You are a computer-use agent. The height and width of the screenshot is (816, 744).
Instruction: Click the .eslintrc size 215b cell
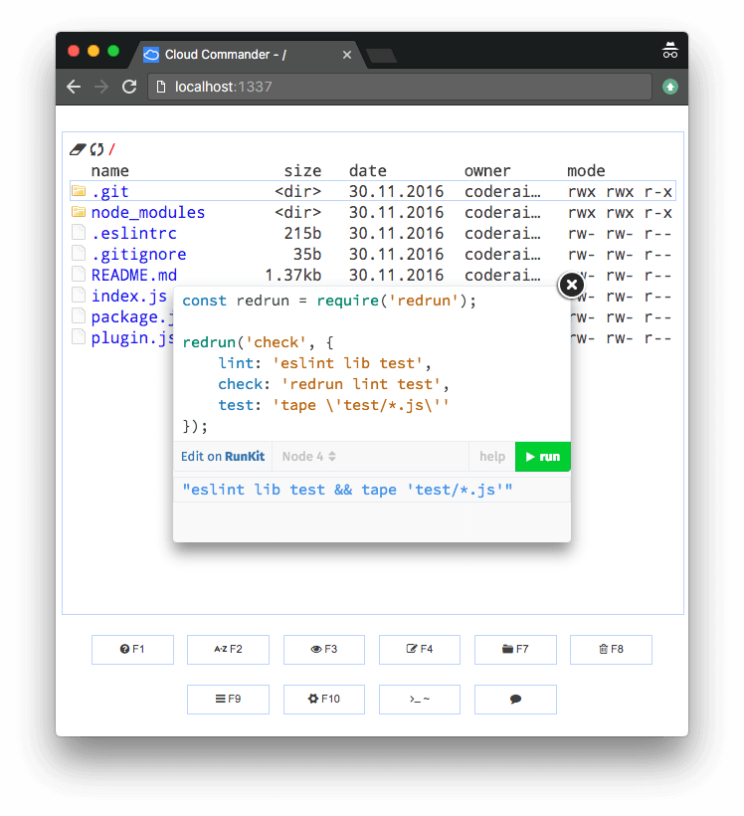tap(302, 233)
